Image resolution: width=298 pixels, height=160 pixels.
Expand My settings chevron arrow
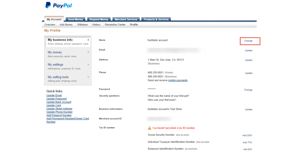[88, 65]
